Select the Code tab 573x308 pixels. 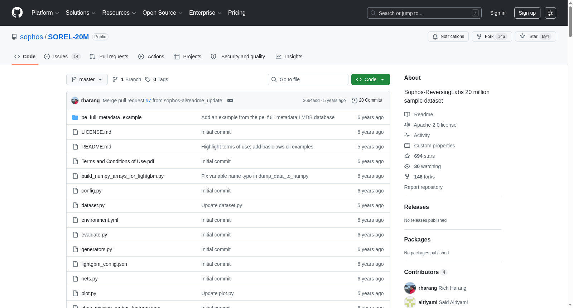(x=25, y=57)
